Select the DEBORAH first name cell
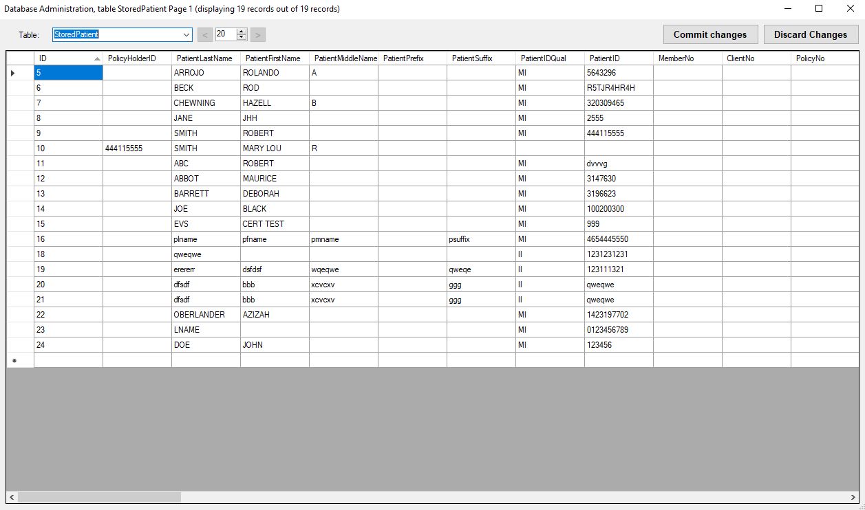 click(275, 194)
